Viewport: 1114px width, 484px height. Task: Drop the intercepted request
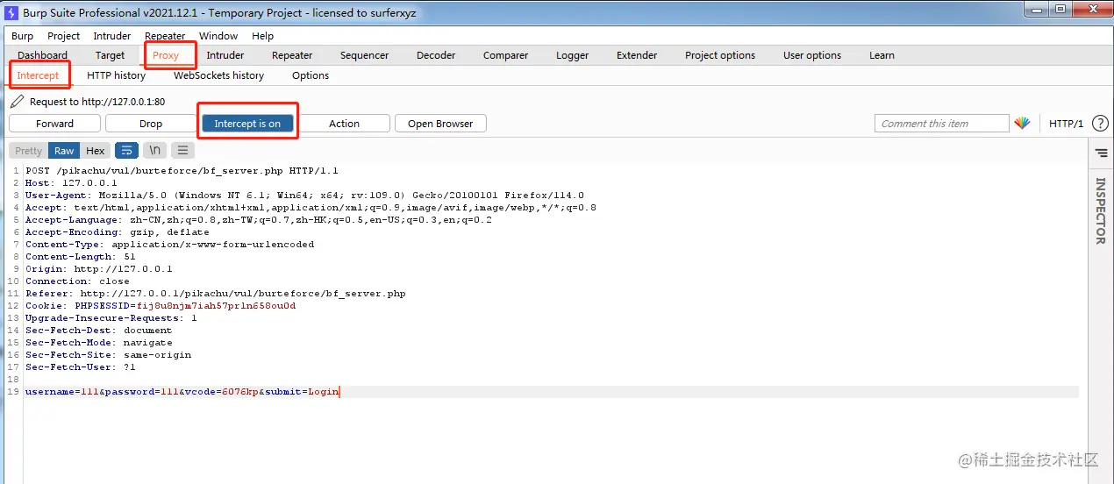(151, 124)
